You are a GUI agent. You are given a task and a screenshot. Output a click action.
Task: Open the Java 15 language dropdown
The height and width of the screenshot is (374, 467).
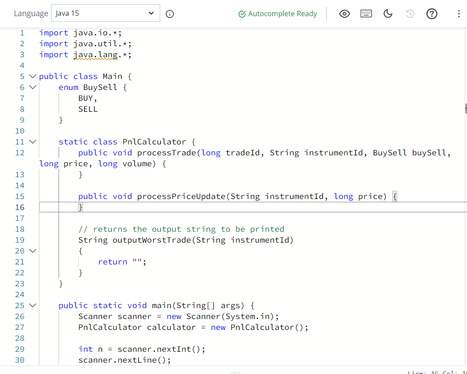(x=105, y=13)
